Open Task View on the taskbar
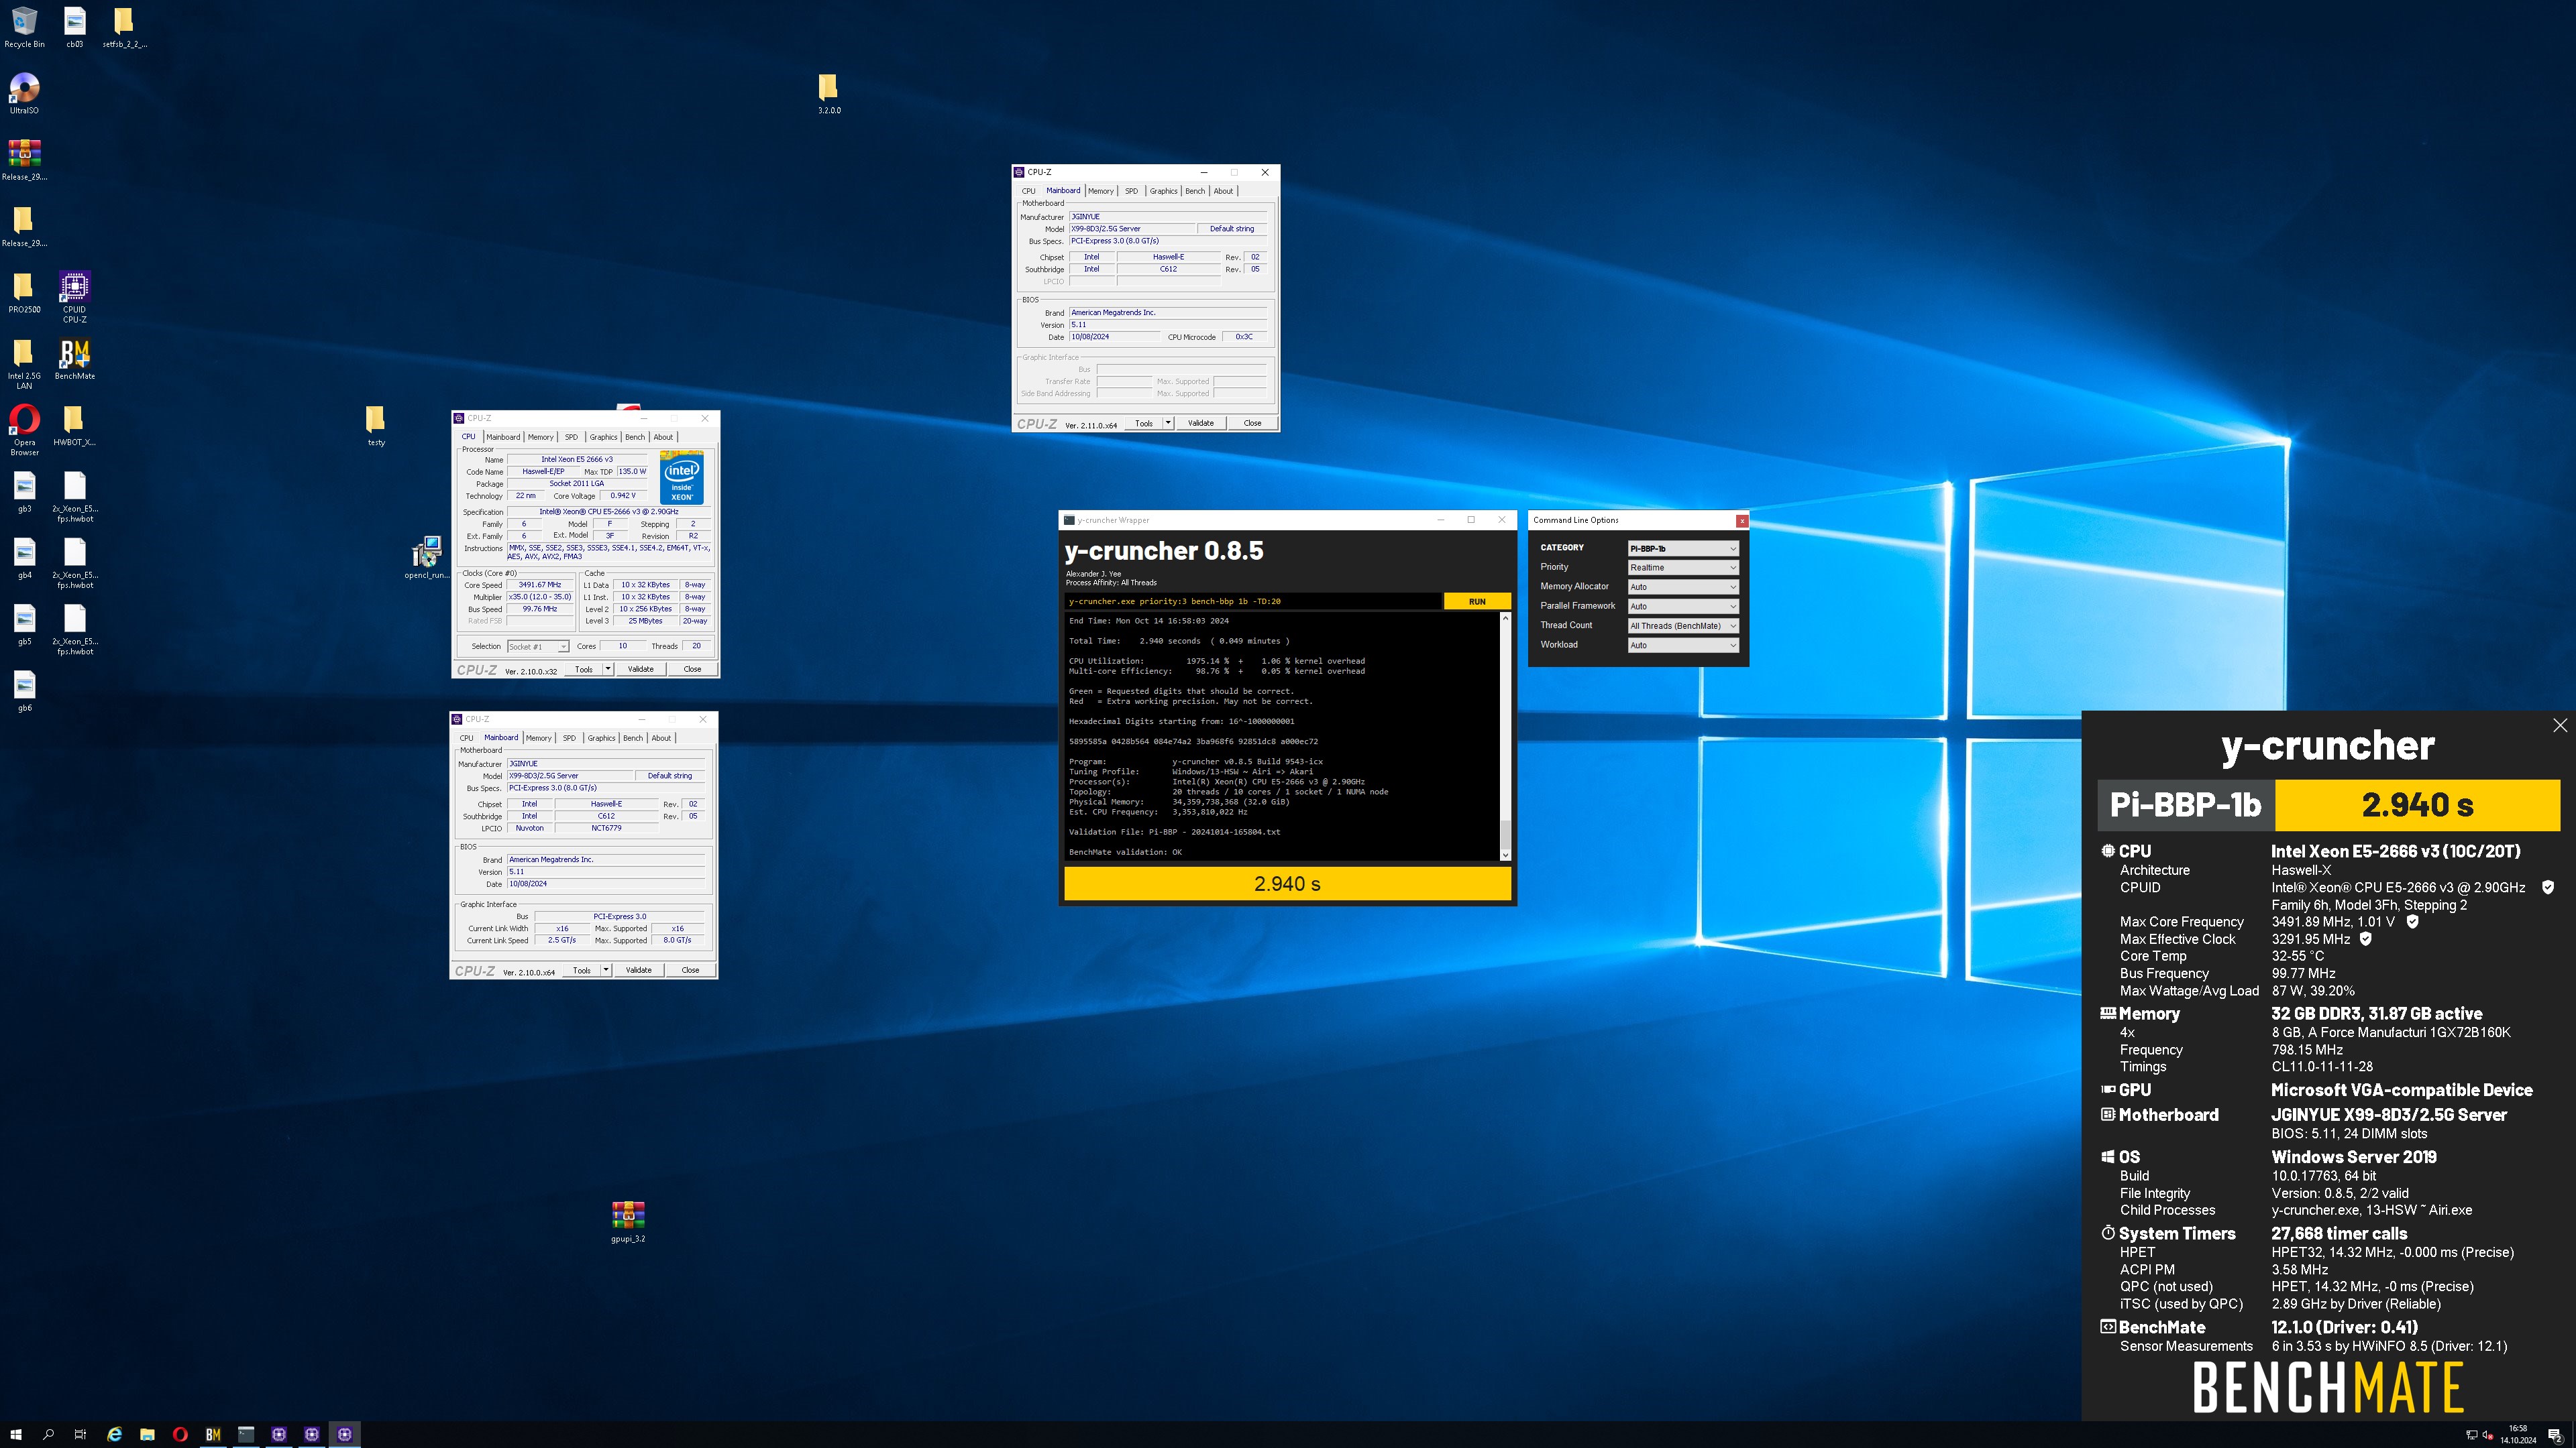This screenshot has height=1448, width=2576. (x=81, y=1434)
